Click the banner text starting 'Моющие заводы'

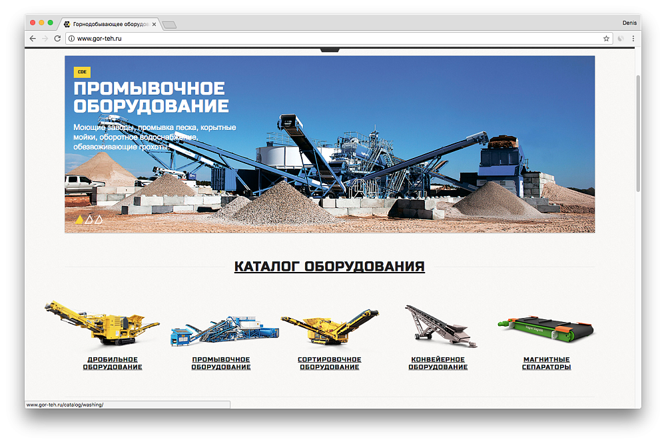[155, 137]
